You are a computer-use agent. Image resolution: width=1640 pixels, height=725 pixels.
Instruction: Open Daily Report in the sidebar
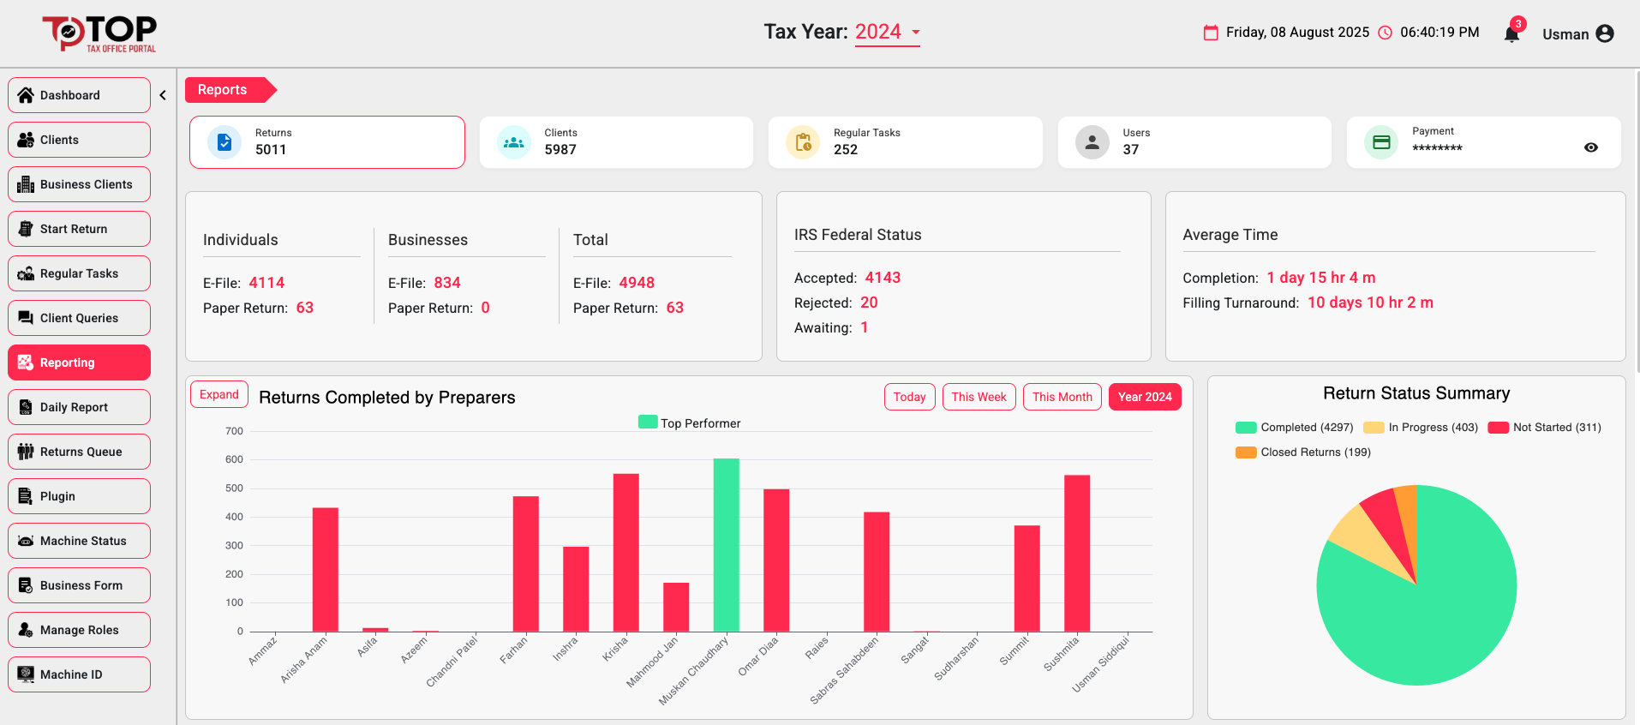coord(79,407)
